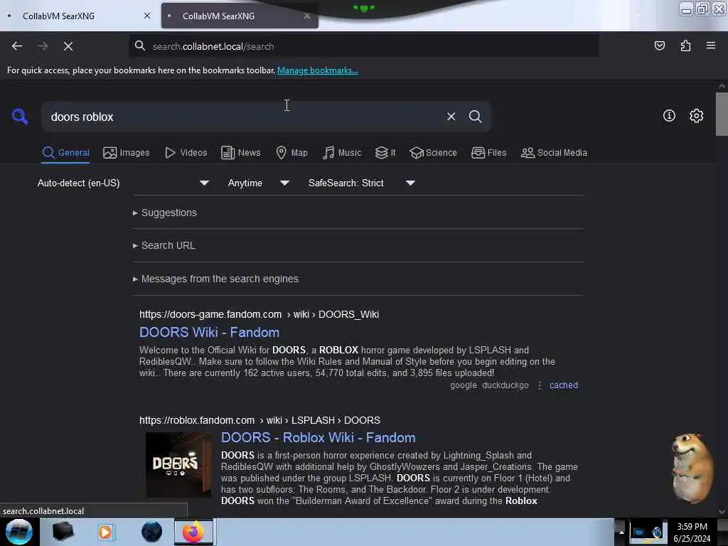Screen dimensions: 728x546
Task: Open the dark globe taskbar icon
Action: coord(151,532)
